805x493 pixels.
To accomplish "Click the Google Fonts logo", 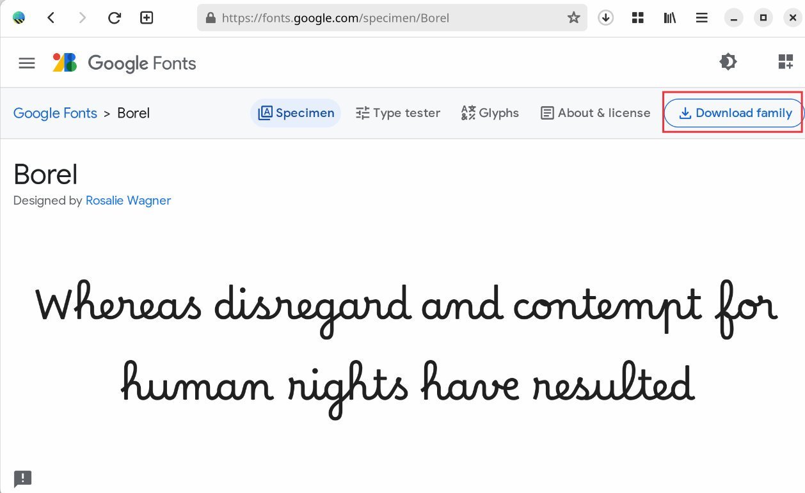I will pos(124,63).
